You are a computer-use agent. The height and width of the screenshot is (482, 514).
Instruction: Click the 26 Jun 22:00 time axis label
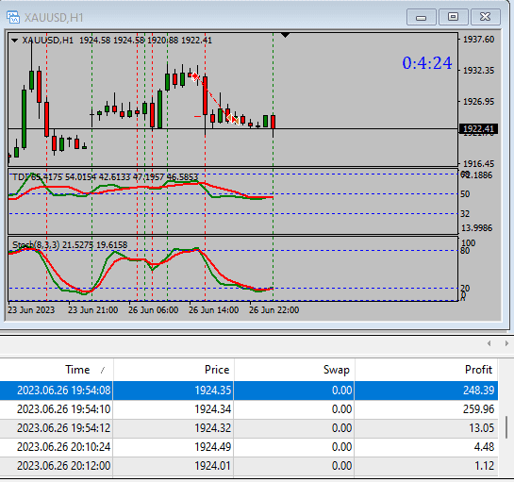click(x=274, y=310)
